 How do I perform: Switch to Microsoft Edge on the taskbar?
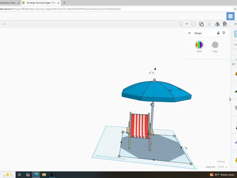(x=36, y=175)
